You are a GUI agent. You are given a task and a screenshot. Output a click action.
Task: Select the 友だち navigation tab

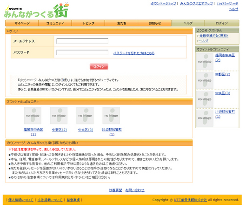pyautogui.click(x=121, y=23)
